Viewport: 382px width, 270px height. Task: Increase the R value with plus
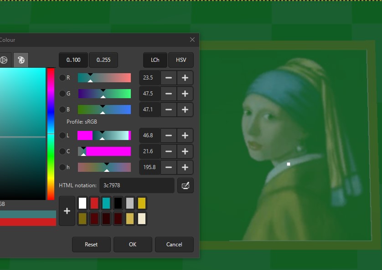point(185,78)
